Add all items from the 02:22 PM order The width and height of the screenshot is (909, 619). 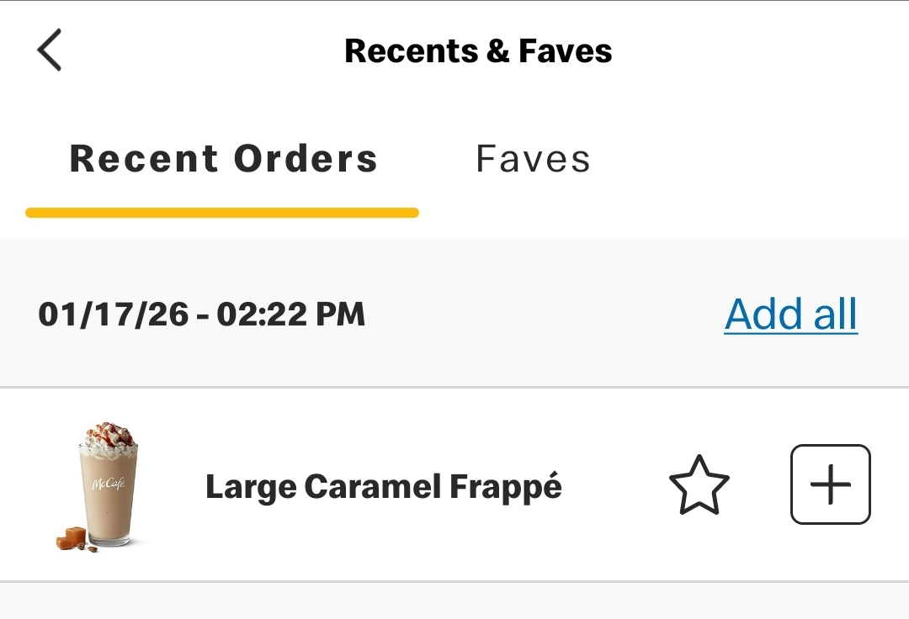[x=790, y=315]
